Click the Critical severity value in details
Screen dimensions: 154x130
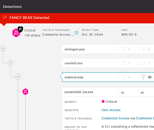pyautogui.click(x=111, y=102)
